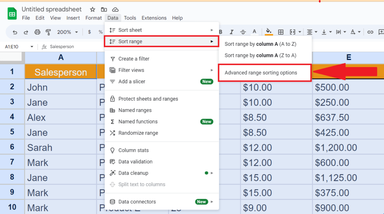384x214 pixels.
Task: Open the Extensions menu
Action: (154, 18)
